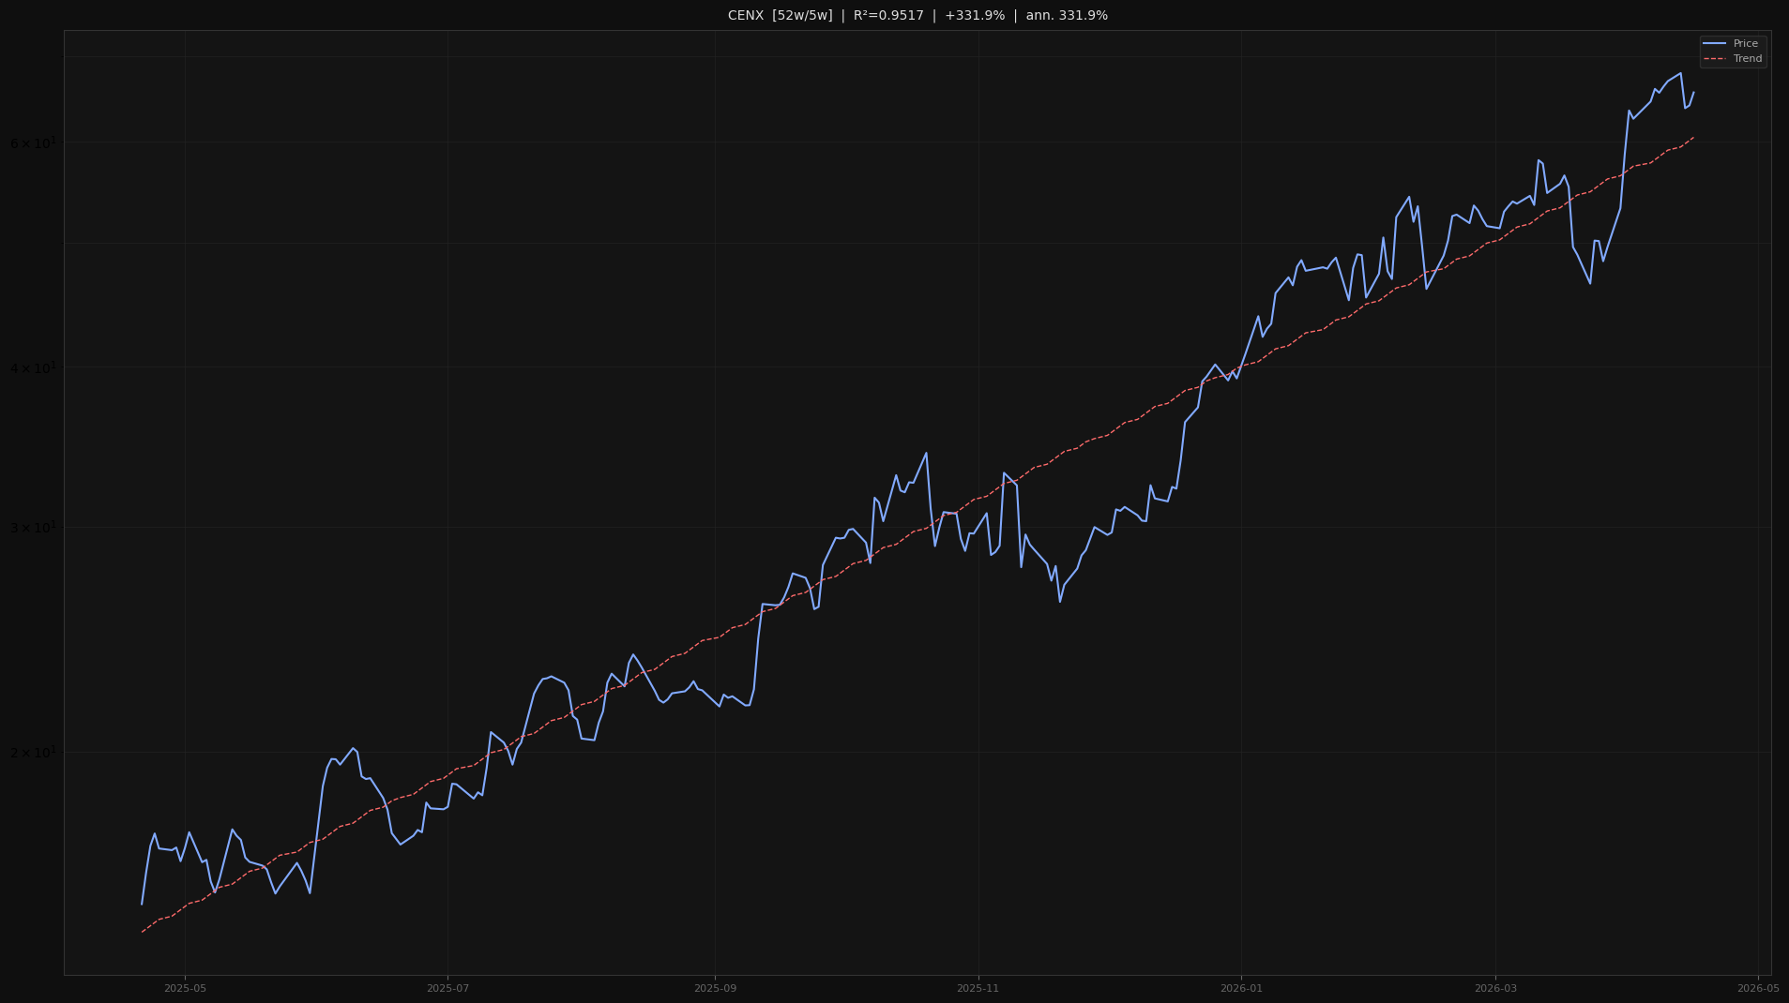Click the +331.9% return figure in the title
Screen dimensions: 1789x1003
pos(975,15)
